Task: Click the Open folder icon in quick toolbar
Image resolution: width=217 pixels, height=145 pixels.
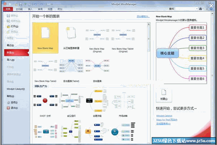Action: 16,4
